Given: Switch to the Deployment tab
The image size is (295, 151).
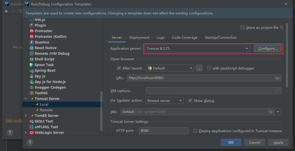Looking at the screenshot, I should (x=139, y=38).
